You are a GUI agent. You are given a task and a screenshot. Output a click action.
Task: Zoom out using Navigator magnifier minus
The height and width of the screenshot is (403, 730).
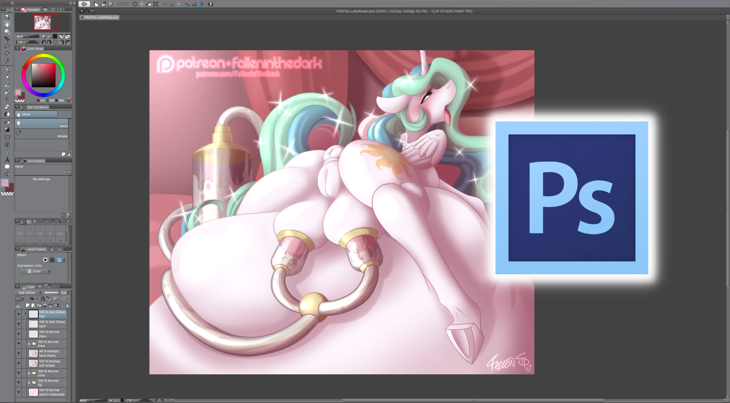[x=44, y=36]
